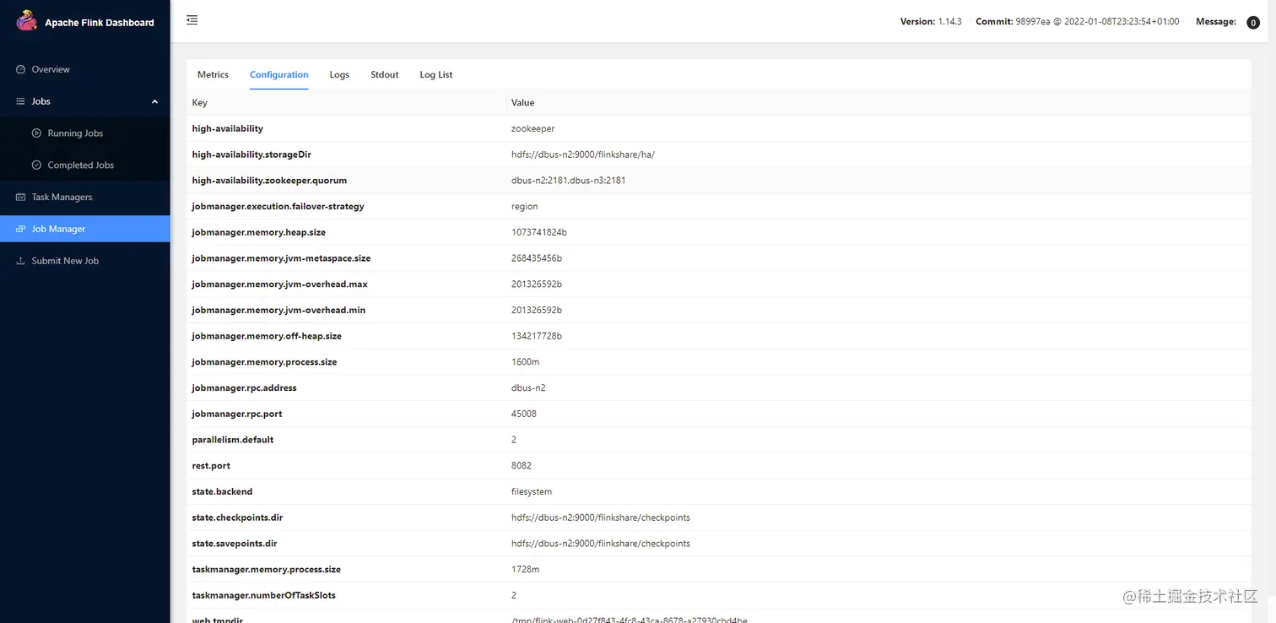
Task: Click the hdfs://dbus-n2:9000/flinkshare/ha/ value
Action: (583, 154)
